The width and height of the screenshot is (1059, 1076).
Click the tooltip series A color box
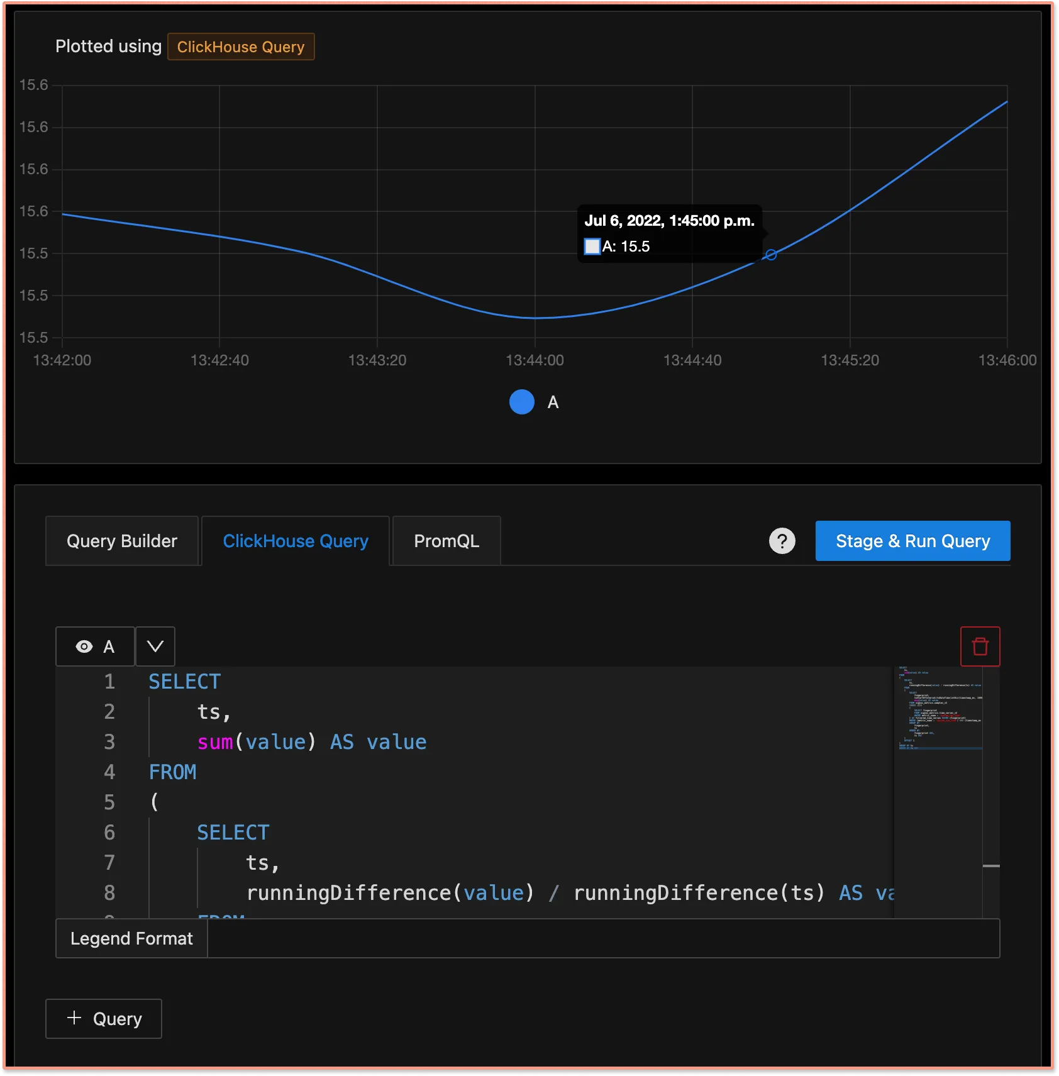point(592,247)
